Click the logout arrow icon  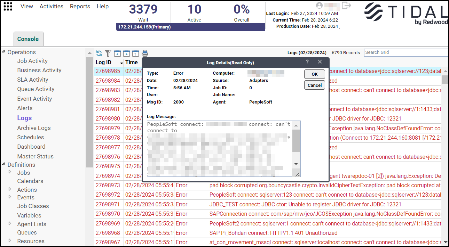346,6
